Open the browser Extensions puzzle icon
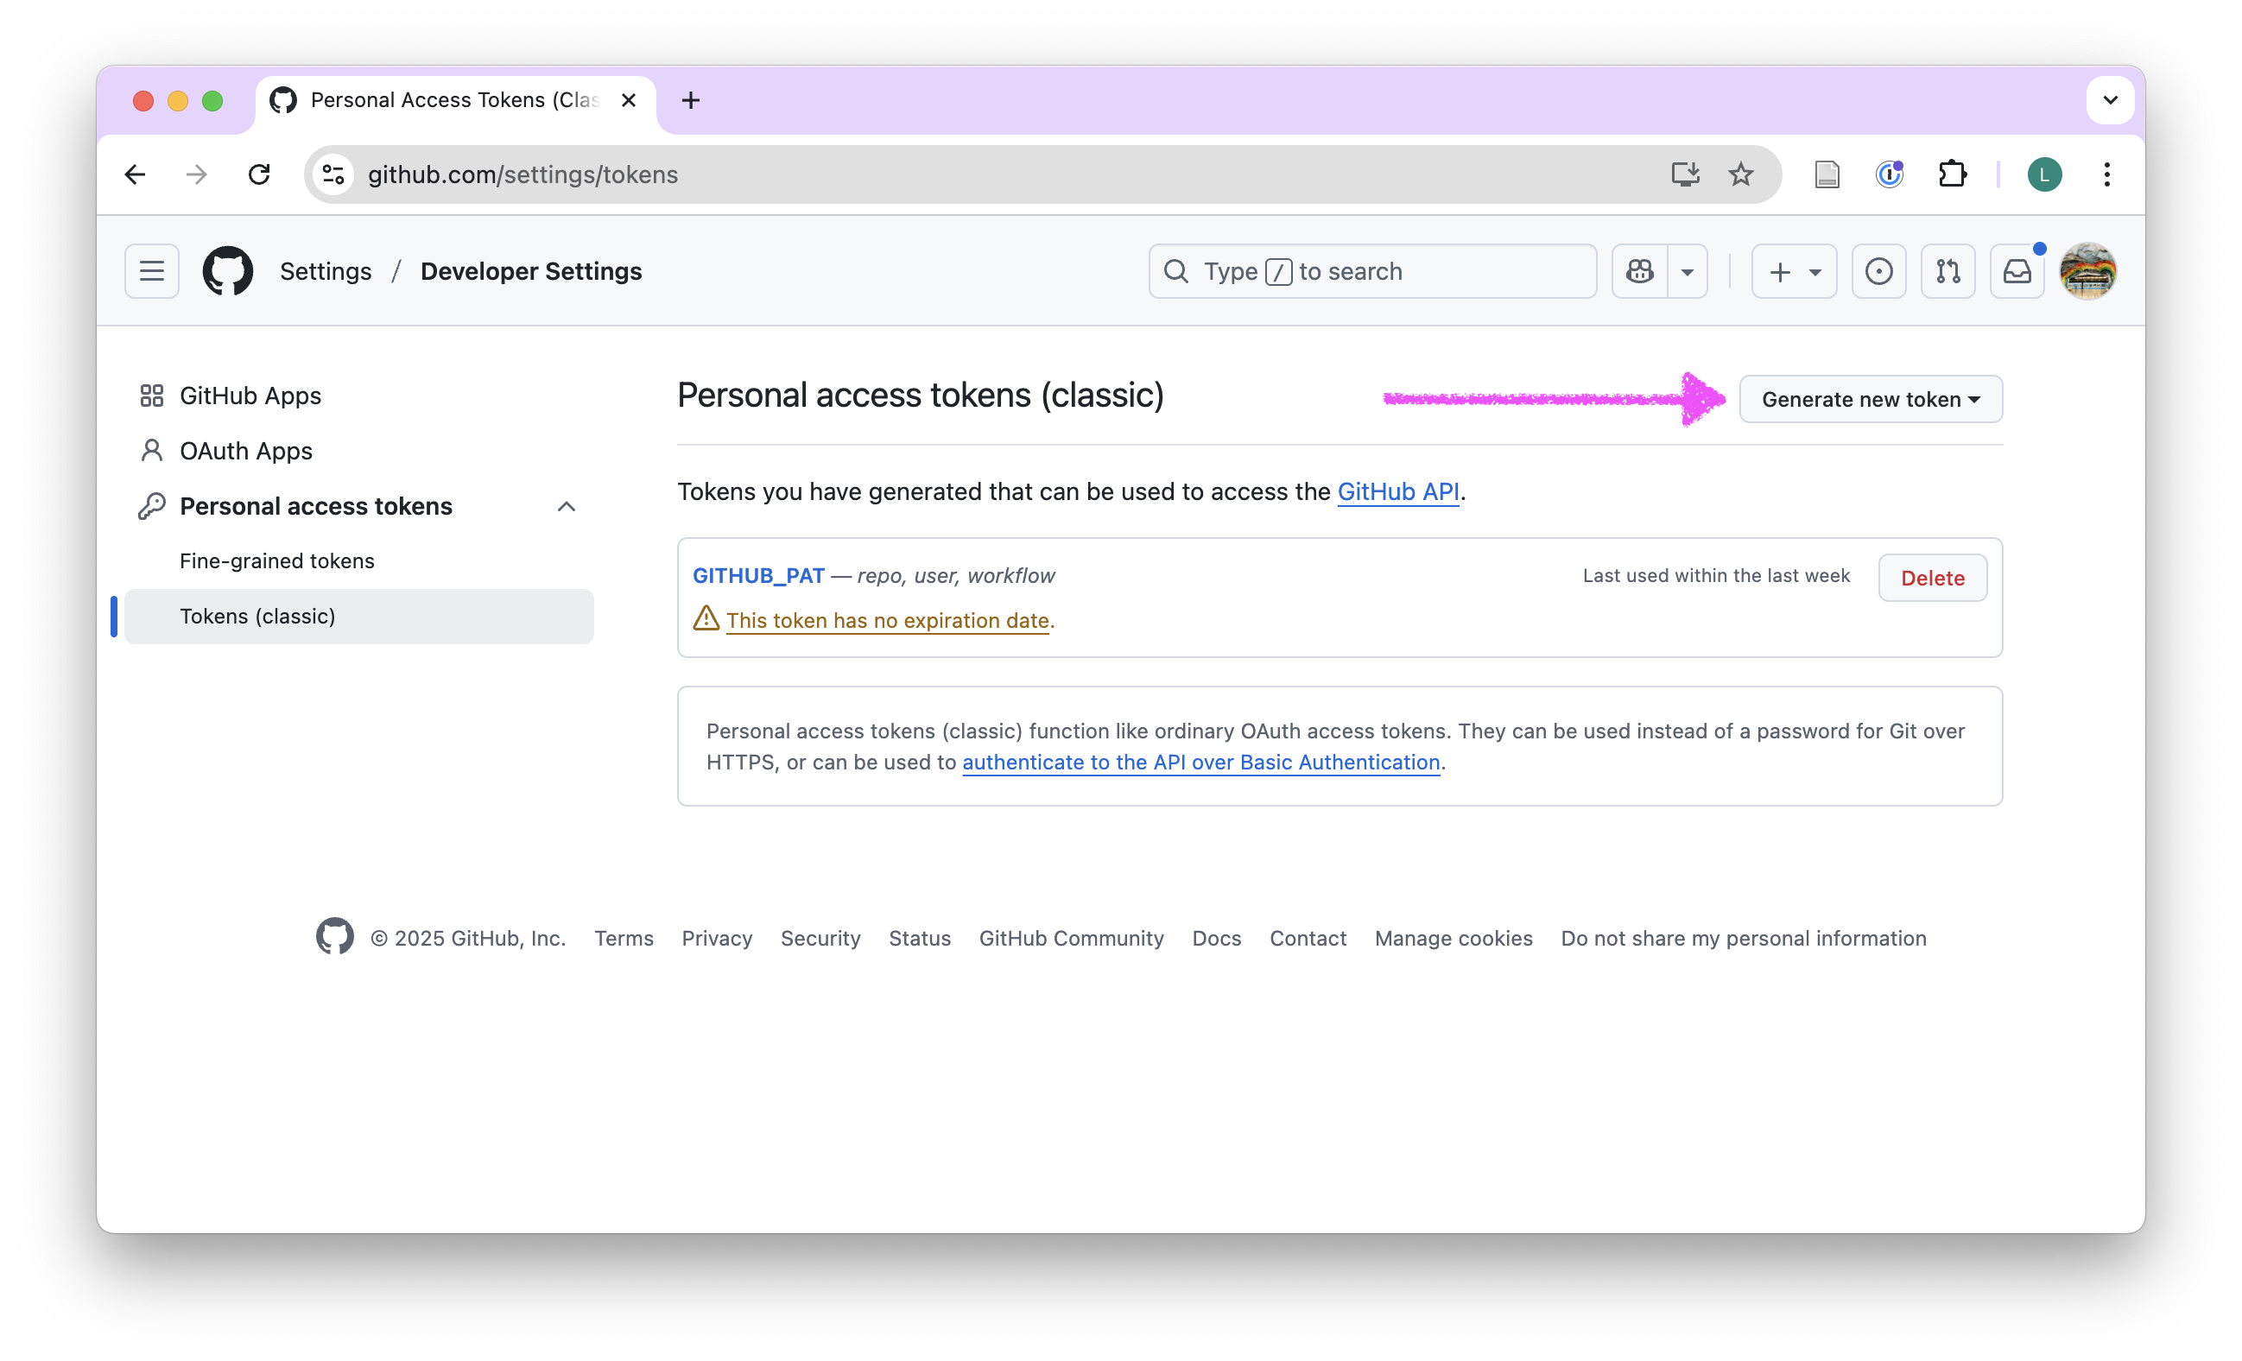Image resolution: width=2242 pixels, height=1361 pixels. click(x=1952, y=174)
